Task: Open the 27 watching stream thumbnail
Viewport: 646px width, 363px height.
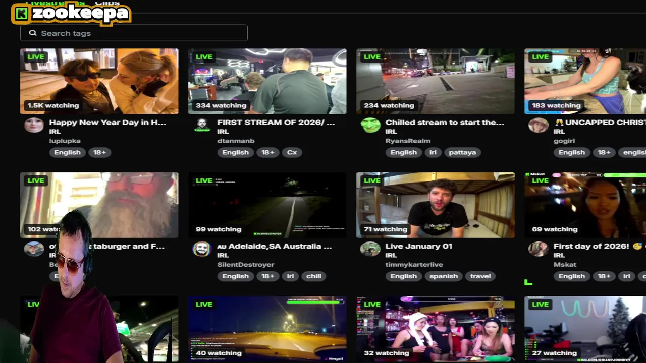Action: pyautogui.click(x=585, y=329)
